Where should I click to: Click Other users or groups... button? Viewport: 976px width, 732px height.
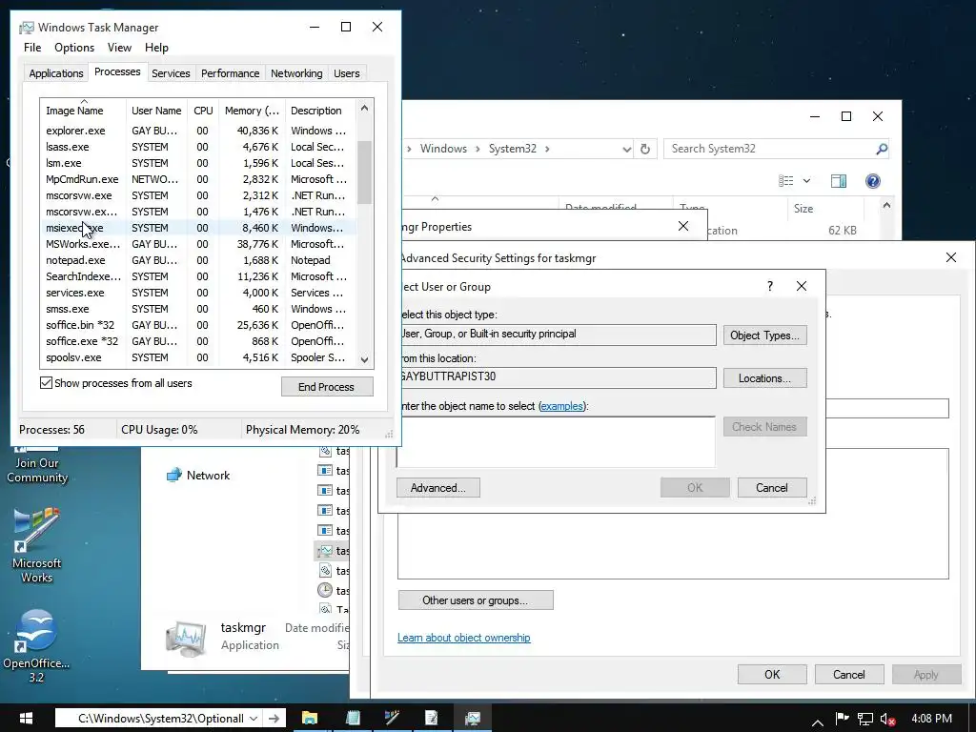click(476, 600)
